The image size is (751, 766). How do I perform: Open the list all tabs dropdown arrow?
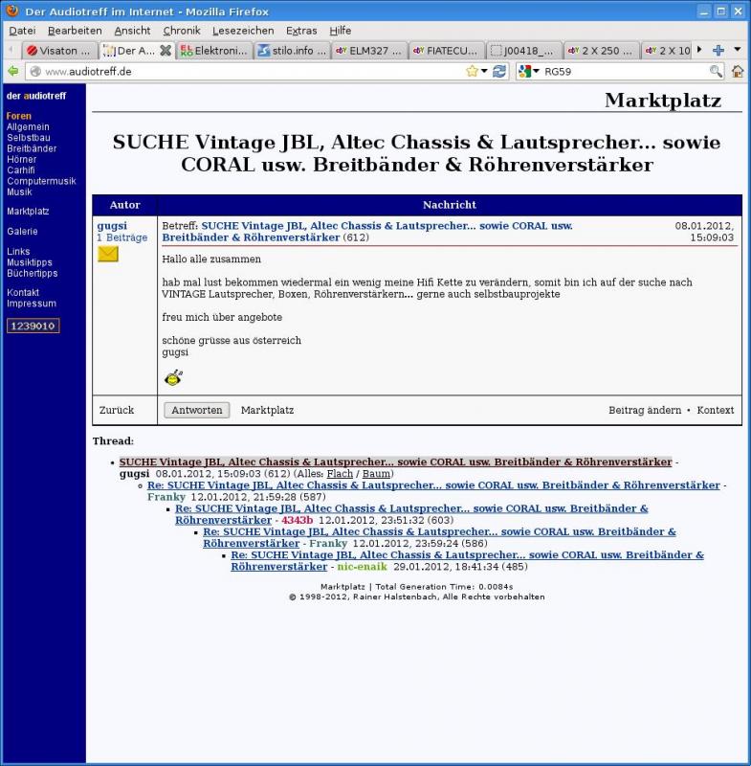pyautogui.click(x=738, y=50)
